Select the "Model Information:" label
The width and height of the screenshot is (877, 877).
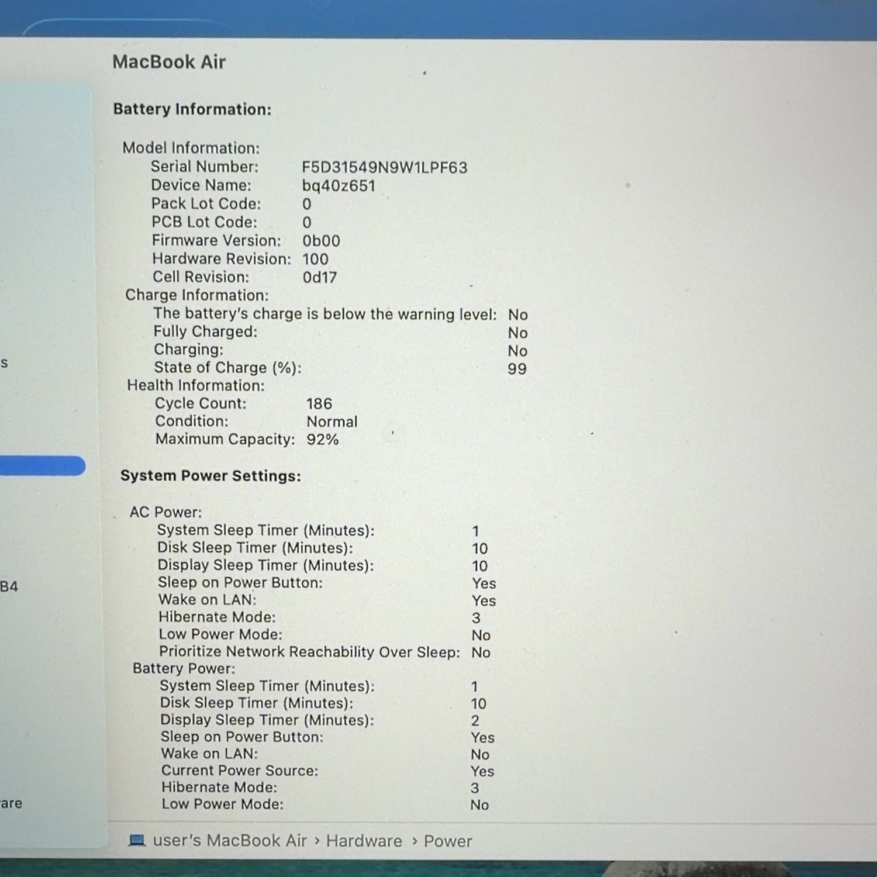coord(191,148)
